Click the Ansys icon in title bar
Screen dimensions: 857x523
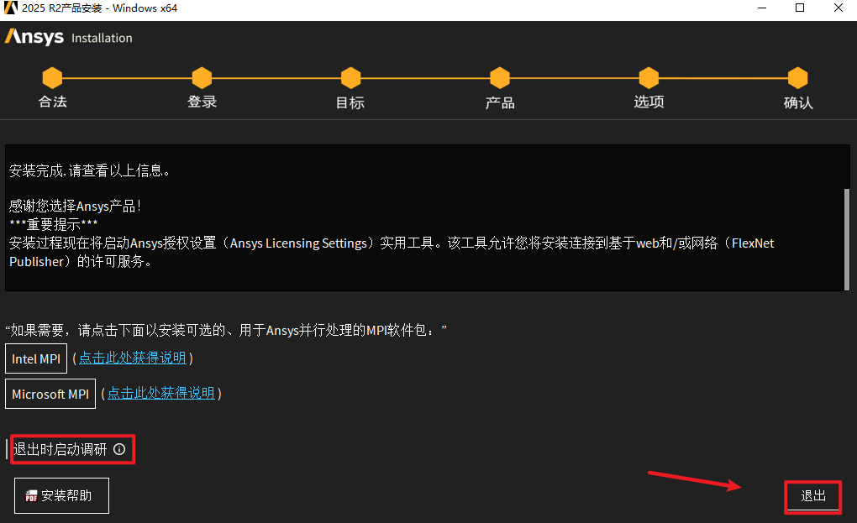coord(10,8)
